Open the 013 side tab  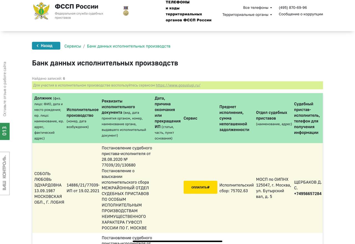pos(5,131)
